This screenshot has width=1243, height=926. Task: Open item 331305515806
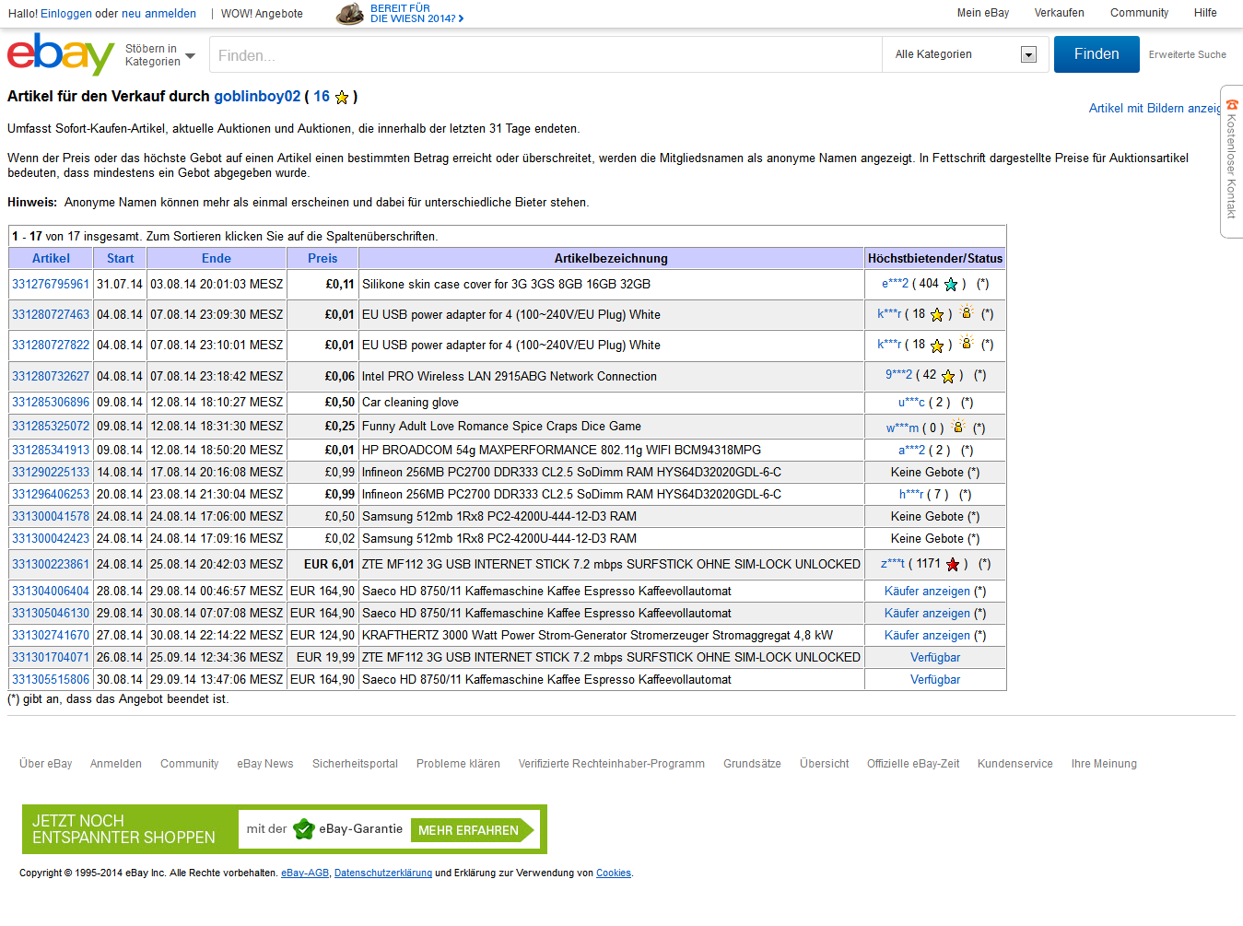point(51,680)
